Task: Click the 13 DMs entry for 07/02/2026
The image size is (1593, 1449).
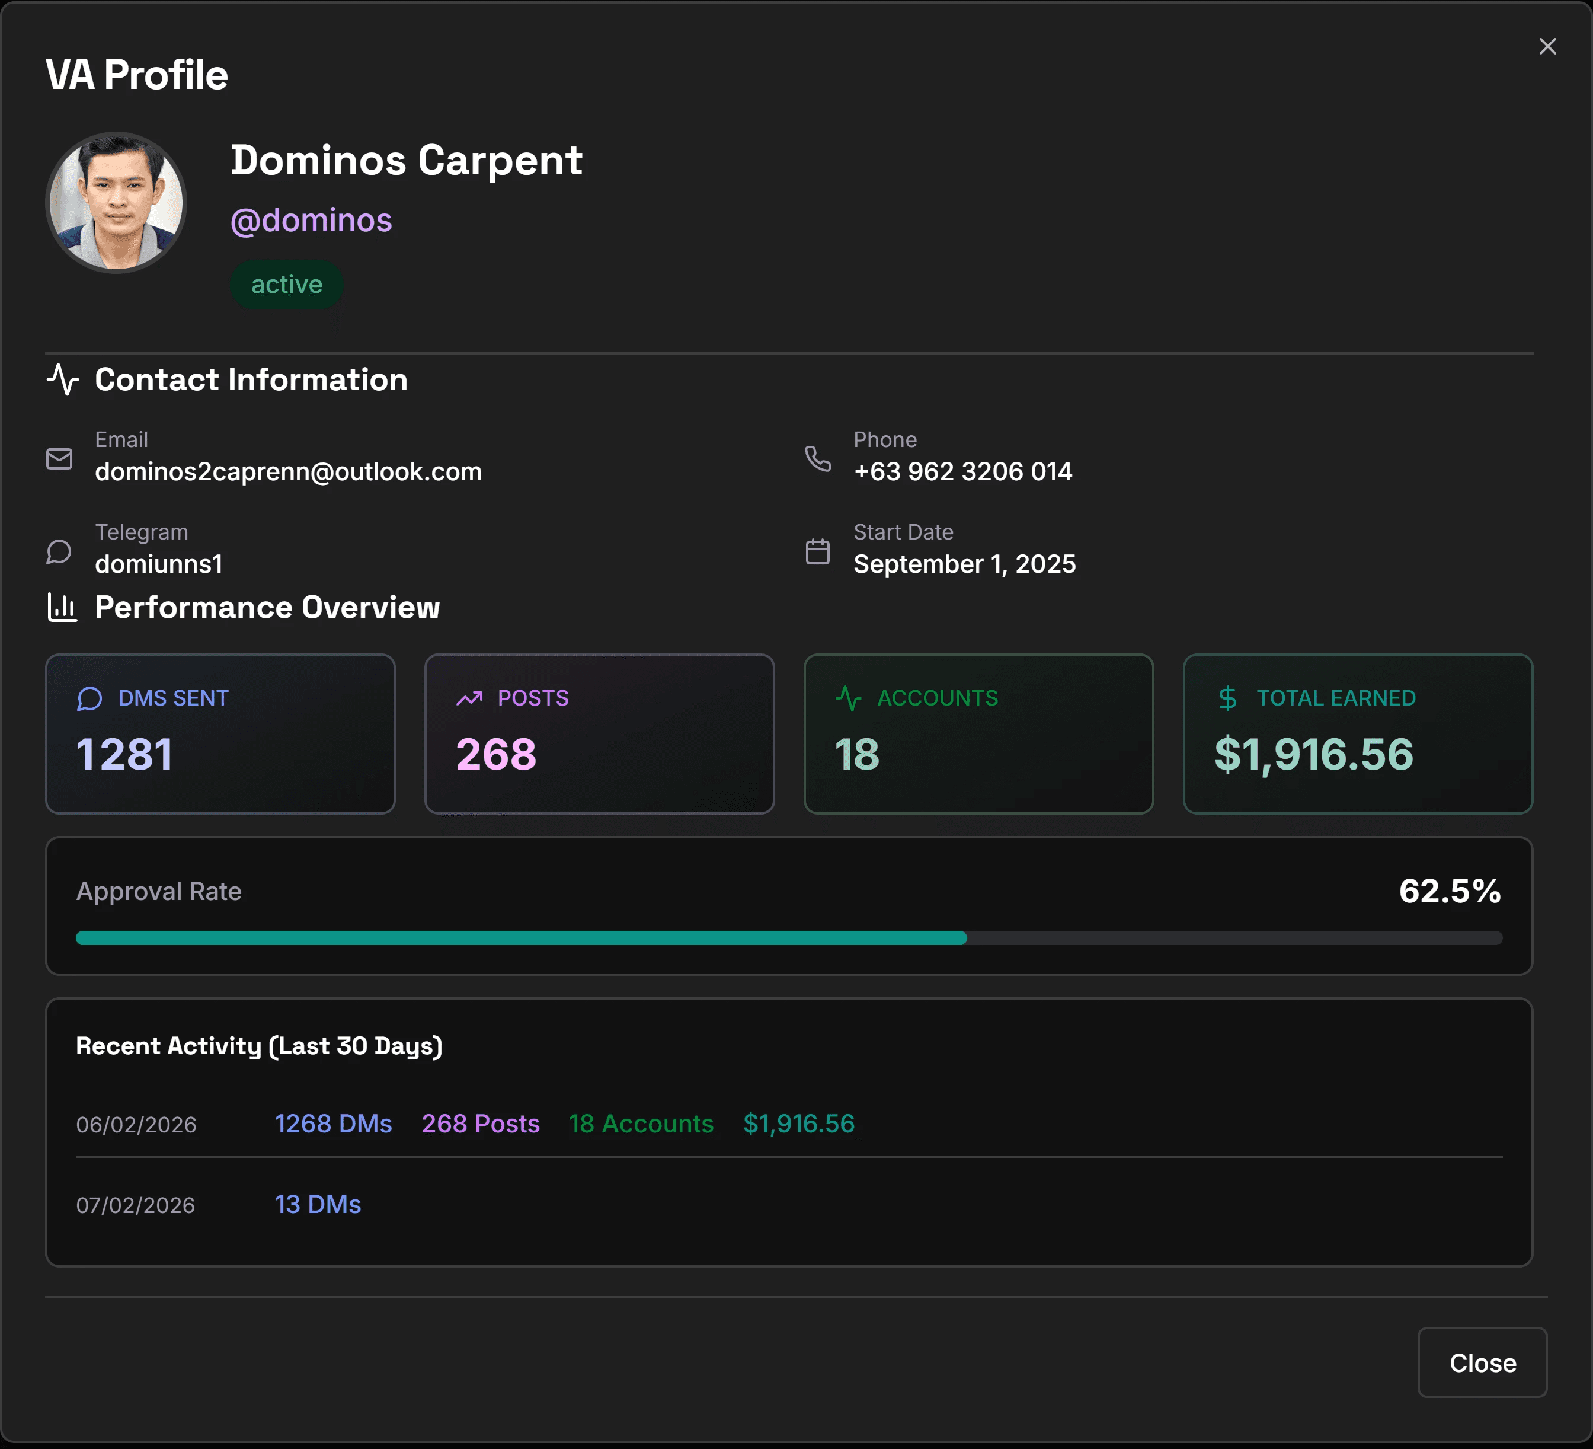Action: pyautogui.click(x=318, y=1204)
